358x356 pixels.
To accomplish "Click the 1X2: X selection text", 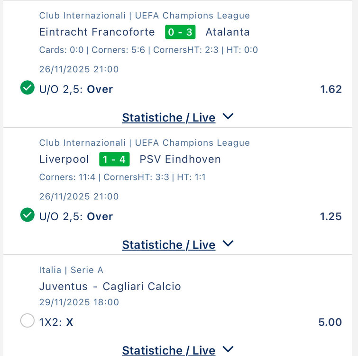I will point(56,322).
